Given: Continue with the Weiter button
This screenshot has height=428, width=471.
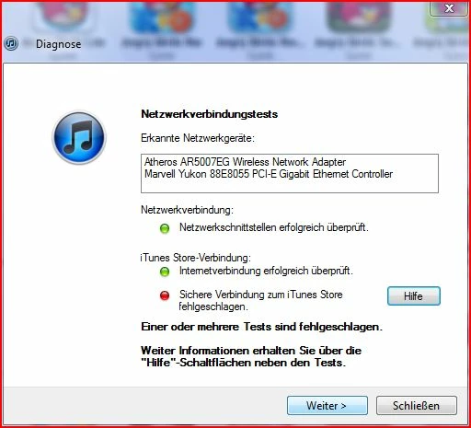Looking at the screenshot, I should (x=327, y=406).
